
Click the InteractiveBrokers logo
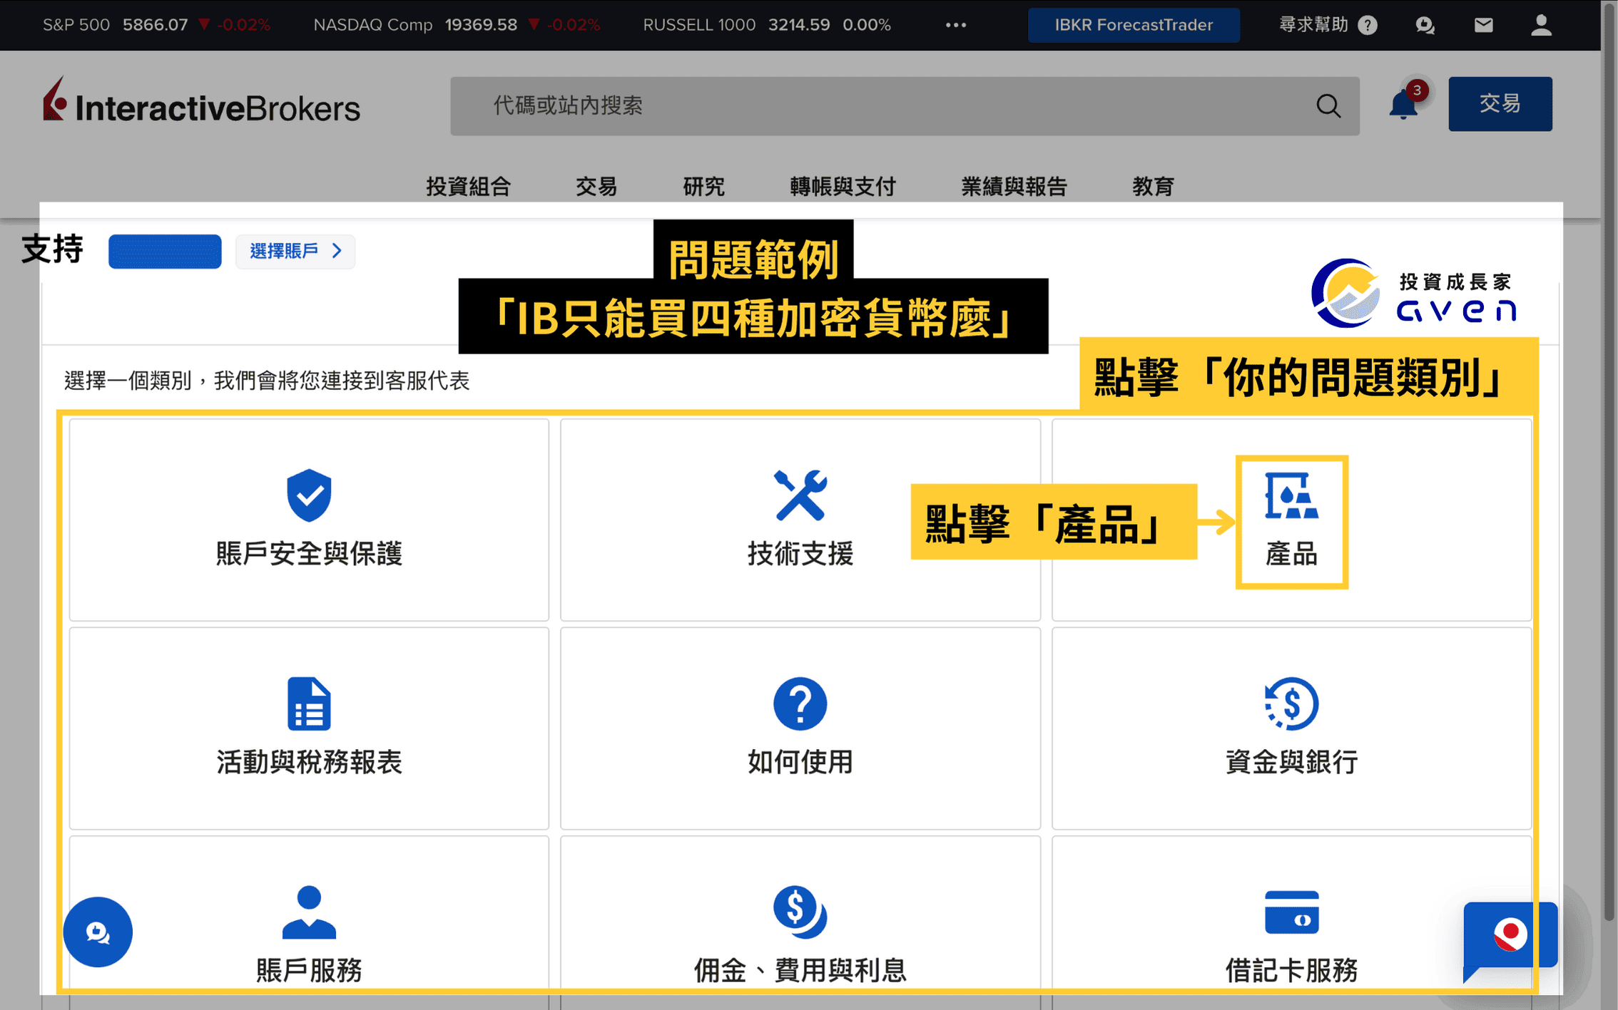point(201,101)
